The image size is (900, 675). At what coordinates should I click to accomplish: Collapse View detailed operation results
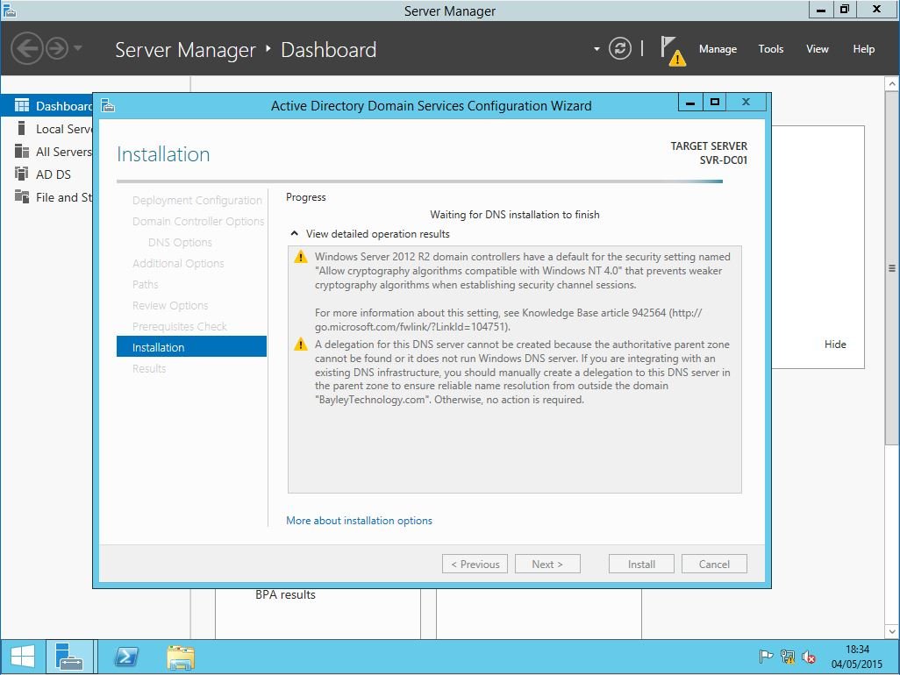pos(295,234)
